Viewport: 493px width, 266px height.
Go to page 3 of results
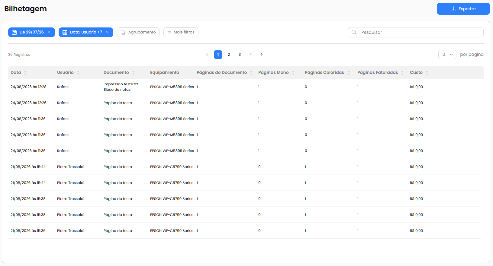pos(240,55)
